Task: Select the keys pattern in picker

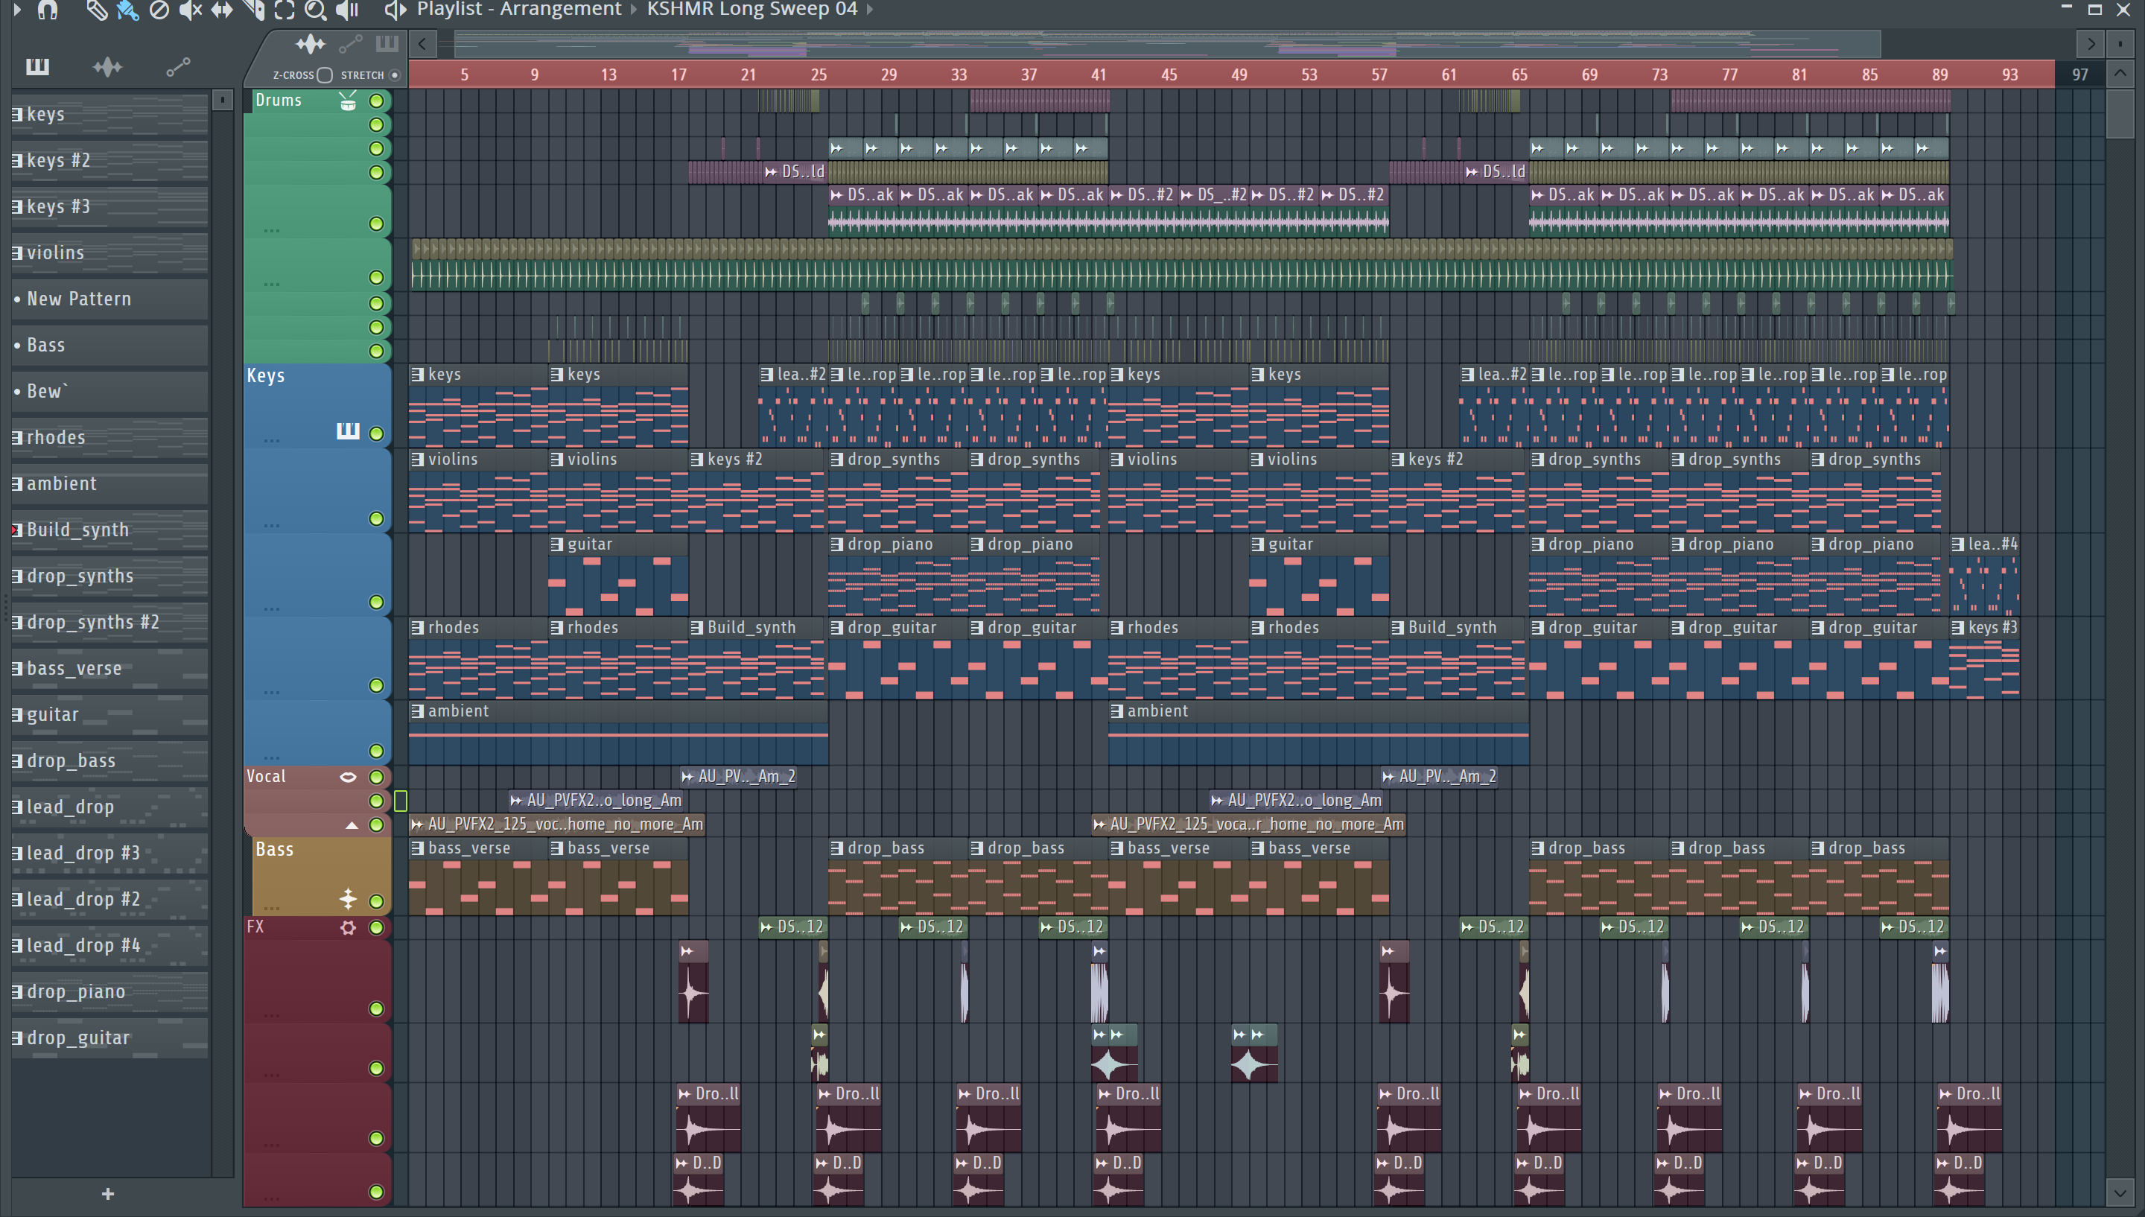Action: [x=109, y=114]
